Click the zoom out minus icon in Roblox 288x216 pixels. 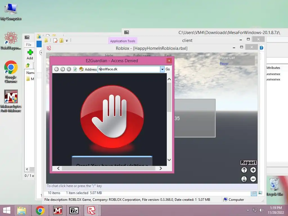[x=253, y=179]
